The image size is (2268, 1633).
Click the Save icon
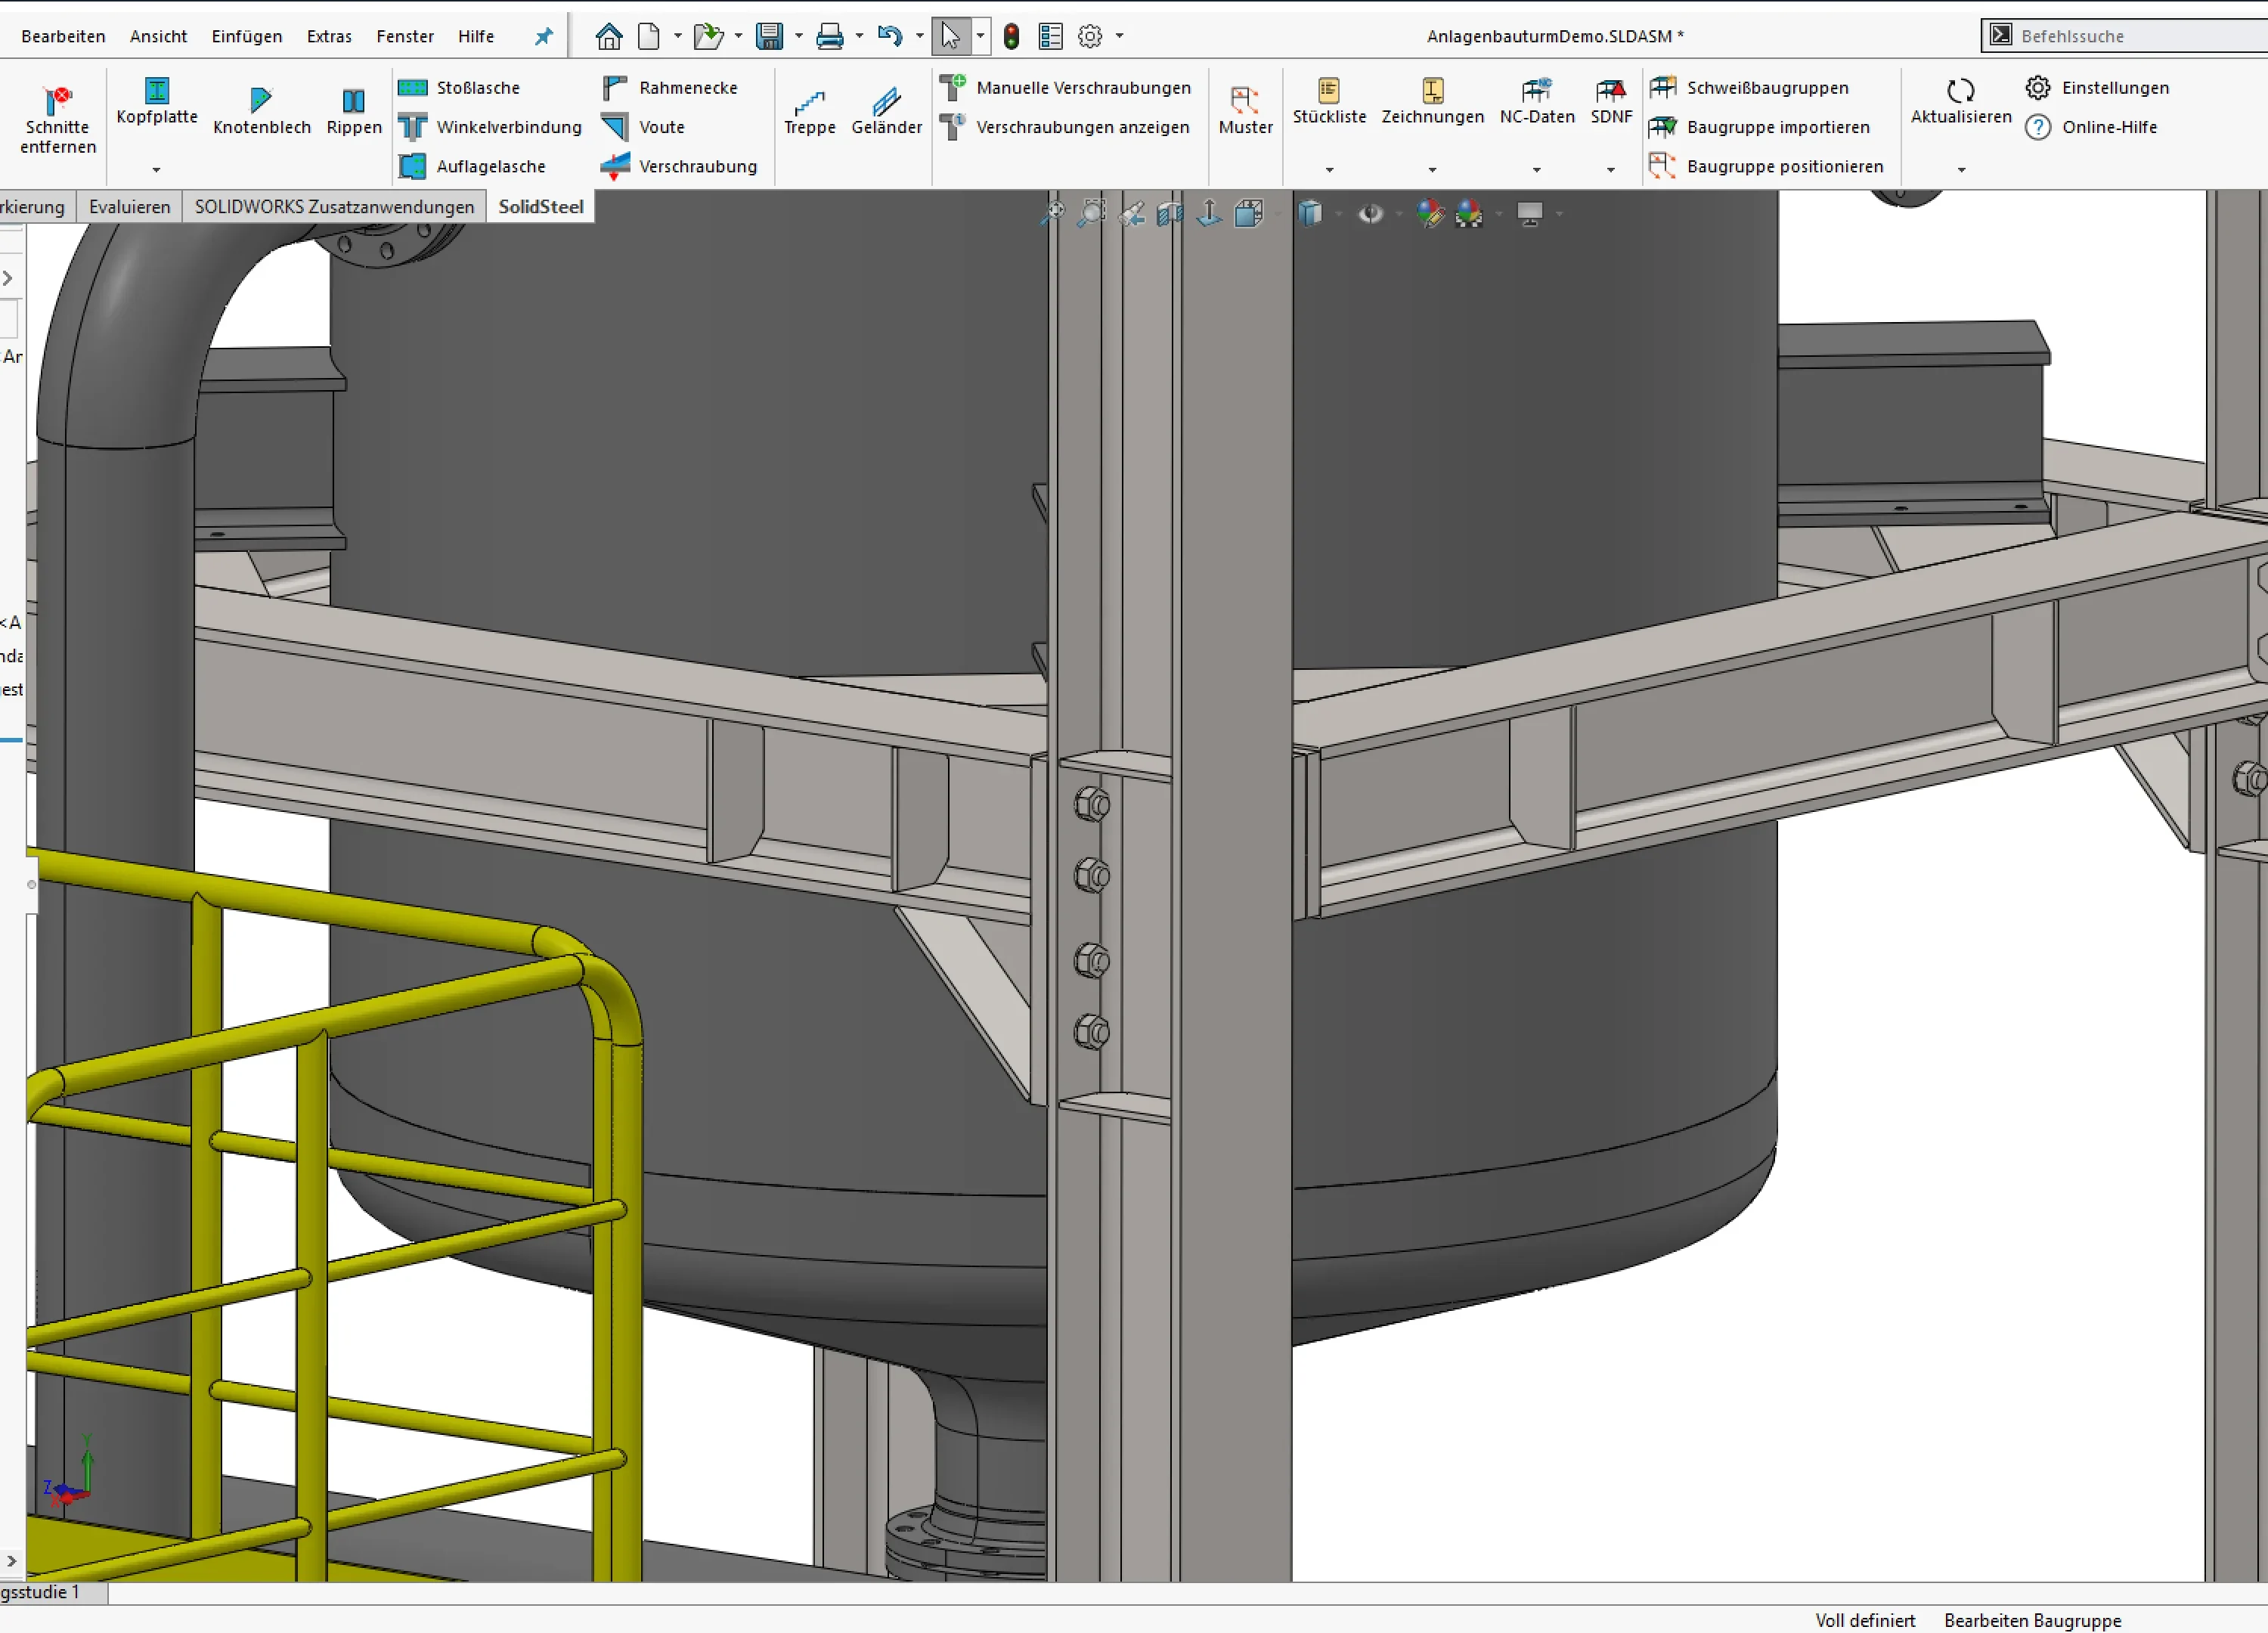click(769, 36)
